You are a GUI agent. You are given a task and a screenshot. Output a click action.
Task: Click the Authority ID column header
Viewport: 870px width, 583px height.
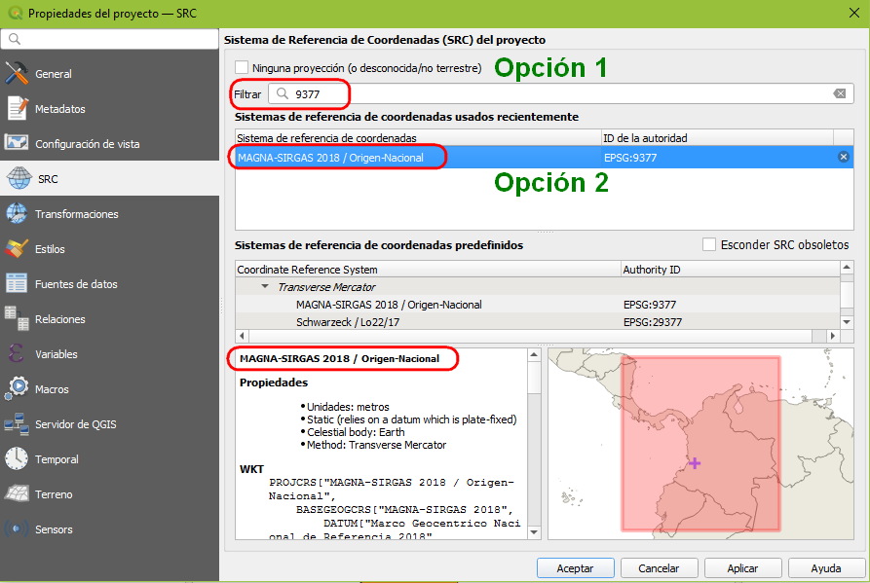click(x=730, y=270)
